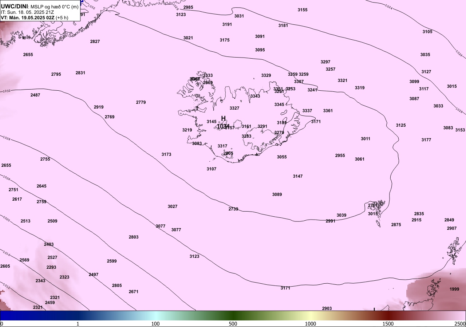
Task: Click the height value 3089
Action: pos(277,194)
